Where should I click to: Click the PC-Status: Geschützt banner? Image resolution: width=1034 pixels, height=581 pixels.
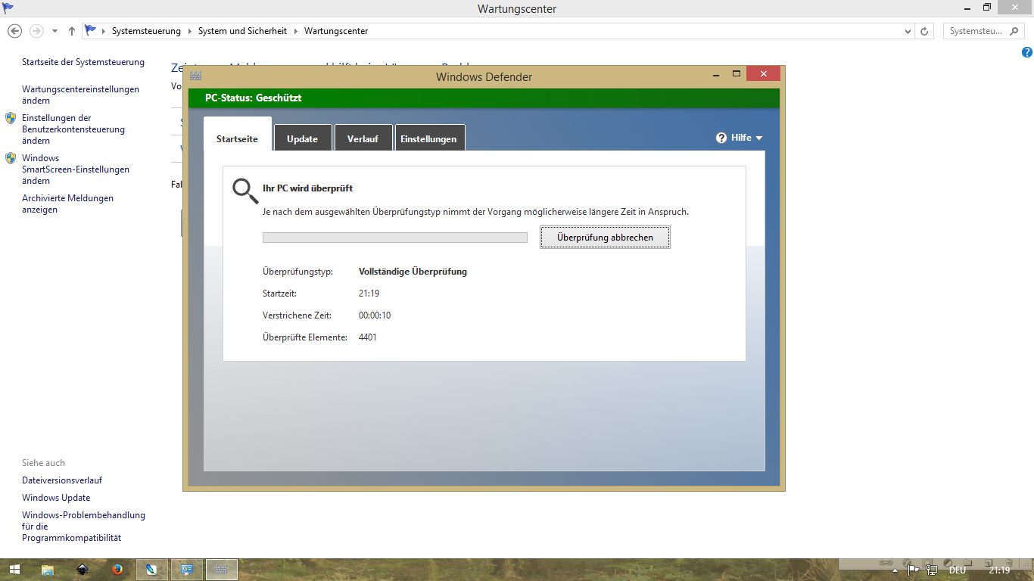pyautogui.click(x=484, y=98)
